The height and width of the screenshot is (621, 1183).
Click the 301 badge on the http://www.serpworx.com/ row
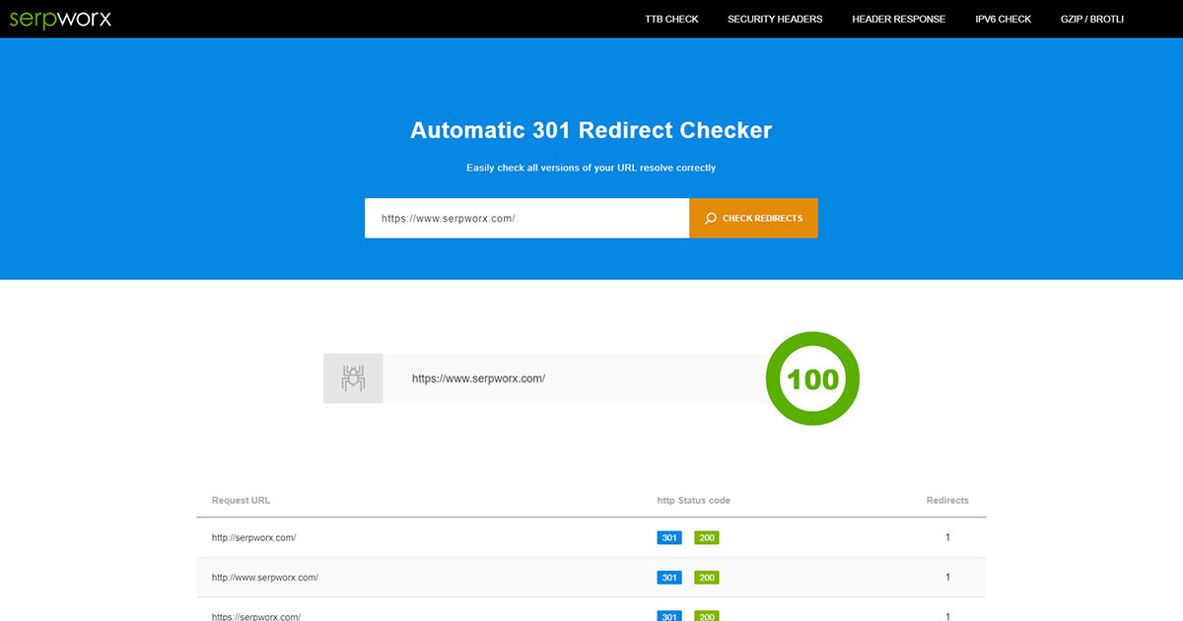668,577
